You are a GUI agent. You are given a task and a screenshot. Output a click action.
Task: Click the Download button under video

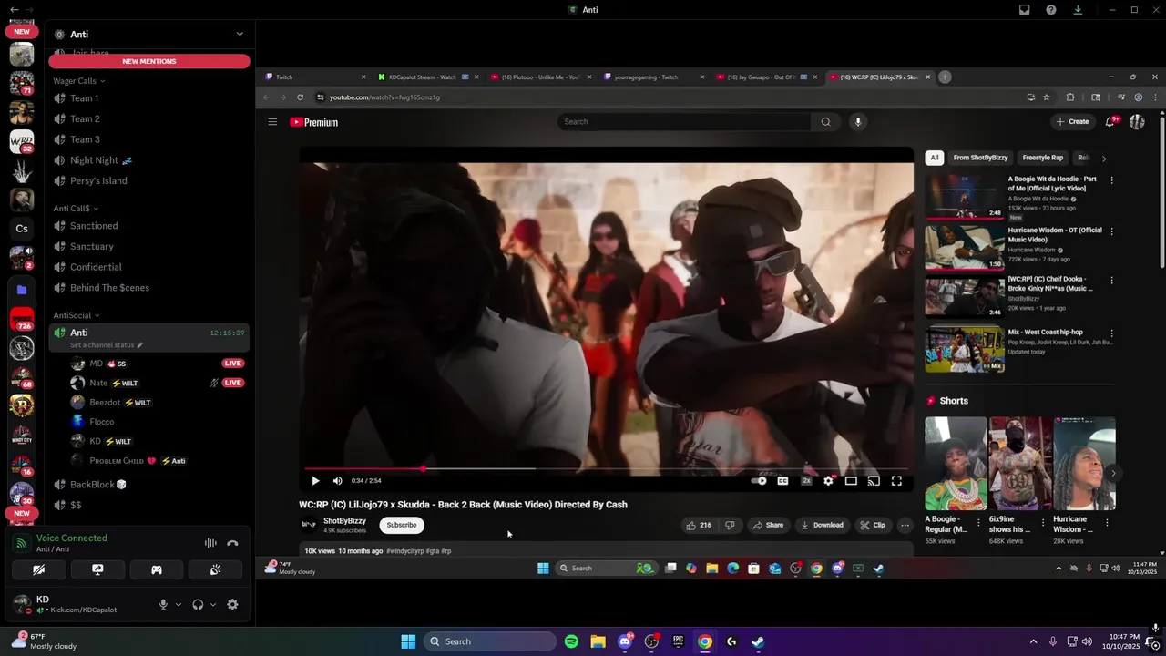point(822,525)
